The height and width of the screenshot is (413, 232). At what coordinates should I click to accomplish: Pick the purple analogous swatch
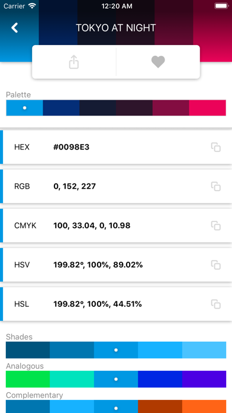coord(204,379)
